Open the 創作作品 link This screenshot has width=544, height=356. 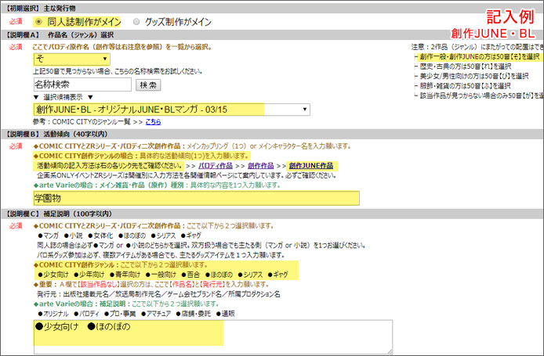pos(260,166)
